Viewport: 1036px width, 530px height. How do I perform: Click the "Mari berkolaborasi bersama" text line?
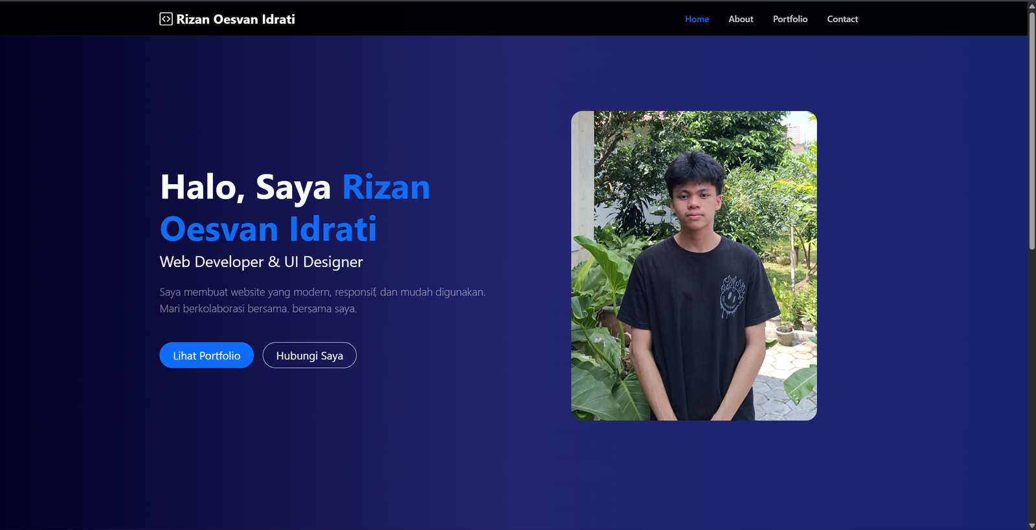click(258, 309)
